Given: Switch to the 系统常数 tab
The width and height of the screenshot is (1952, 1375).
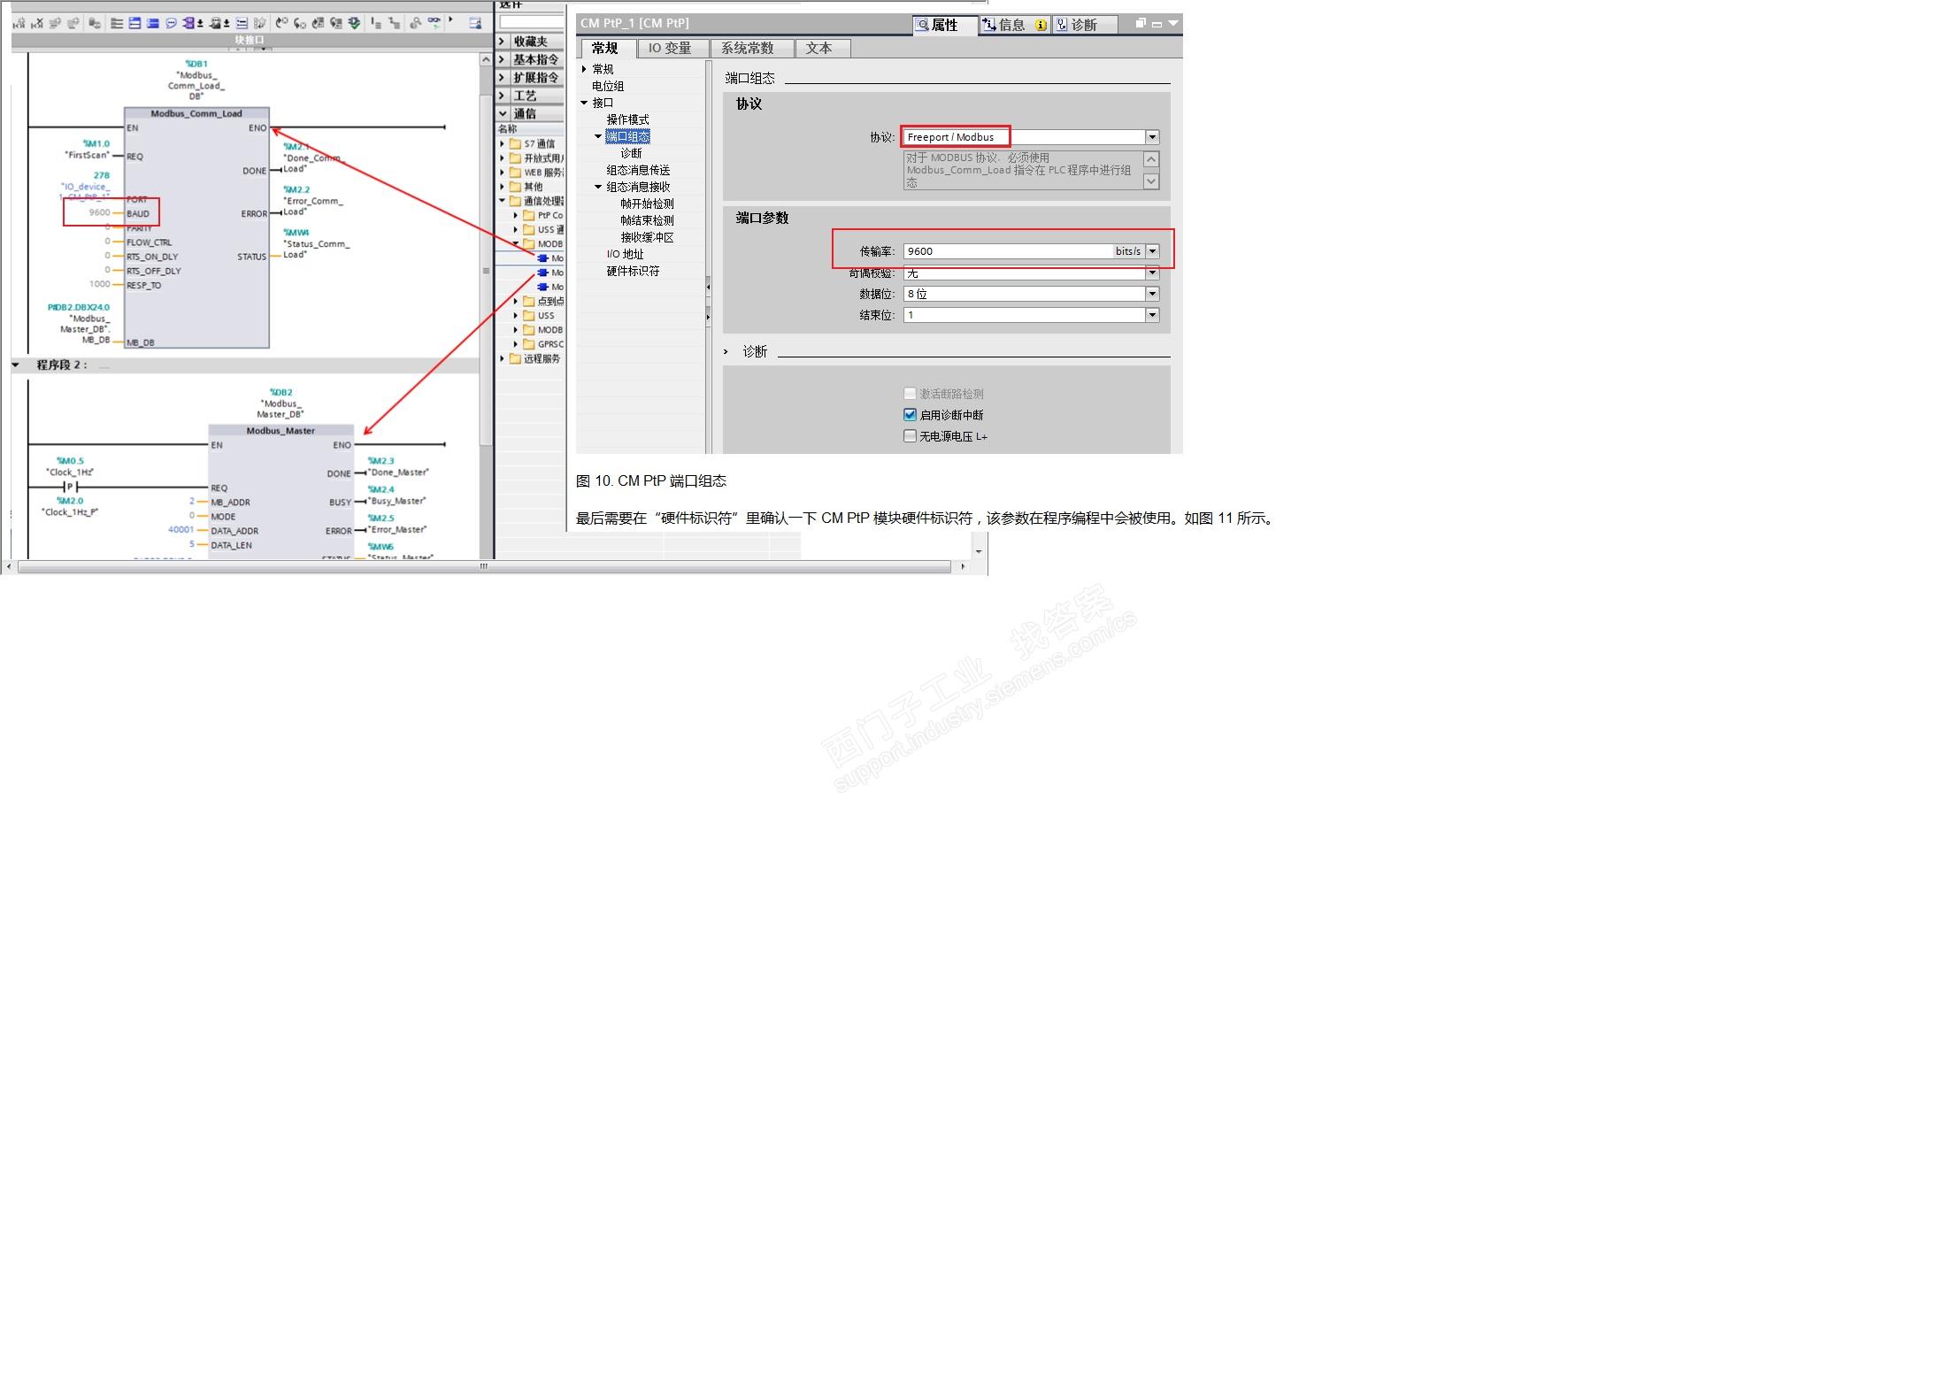Looking at the screenshot, I should pos(748,49).
